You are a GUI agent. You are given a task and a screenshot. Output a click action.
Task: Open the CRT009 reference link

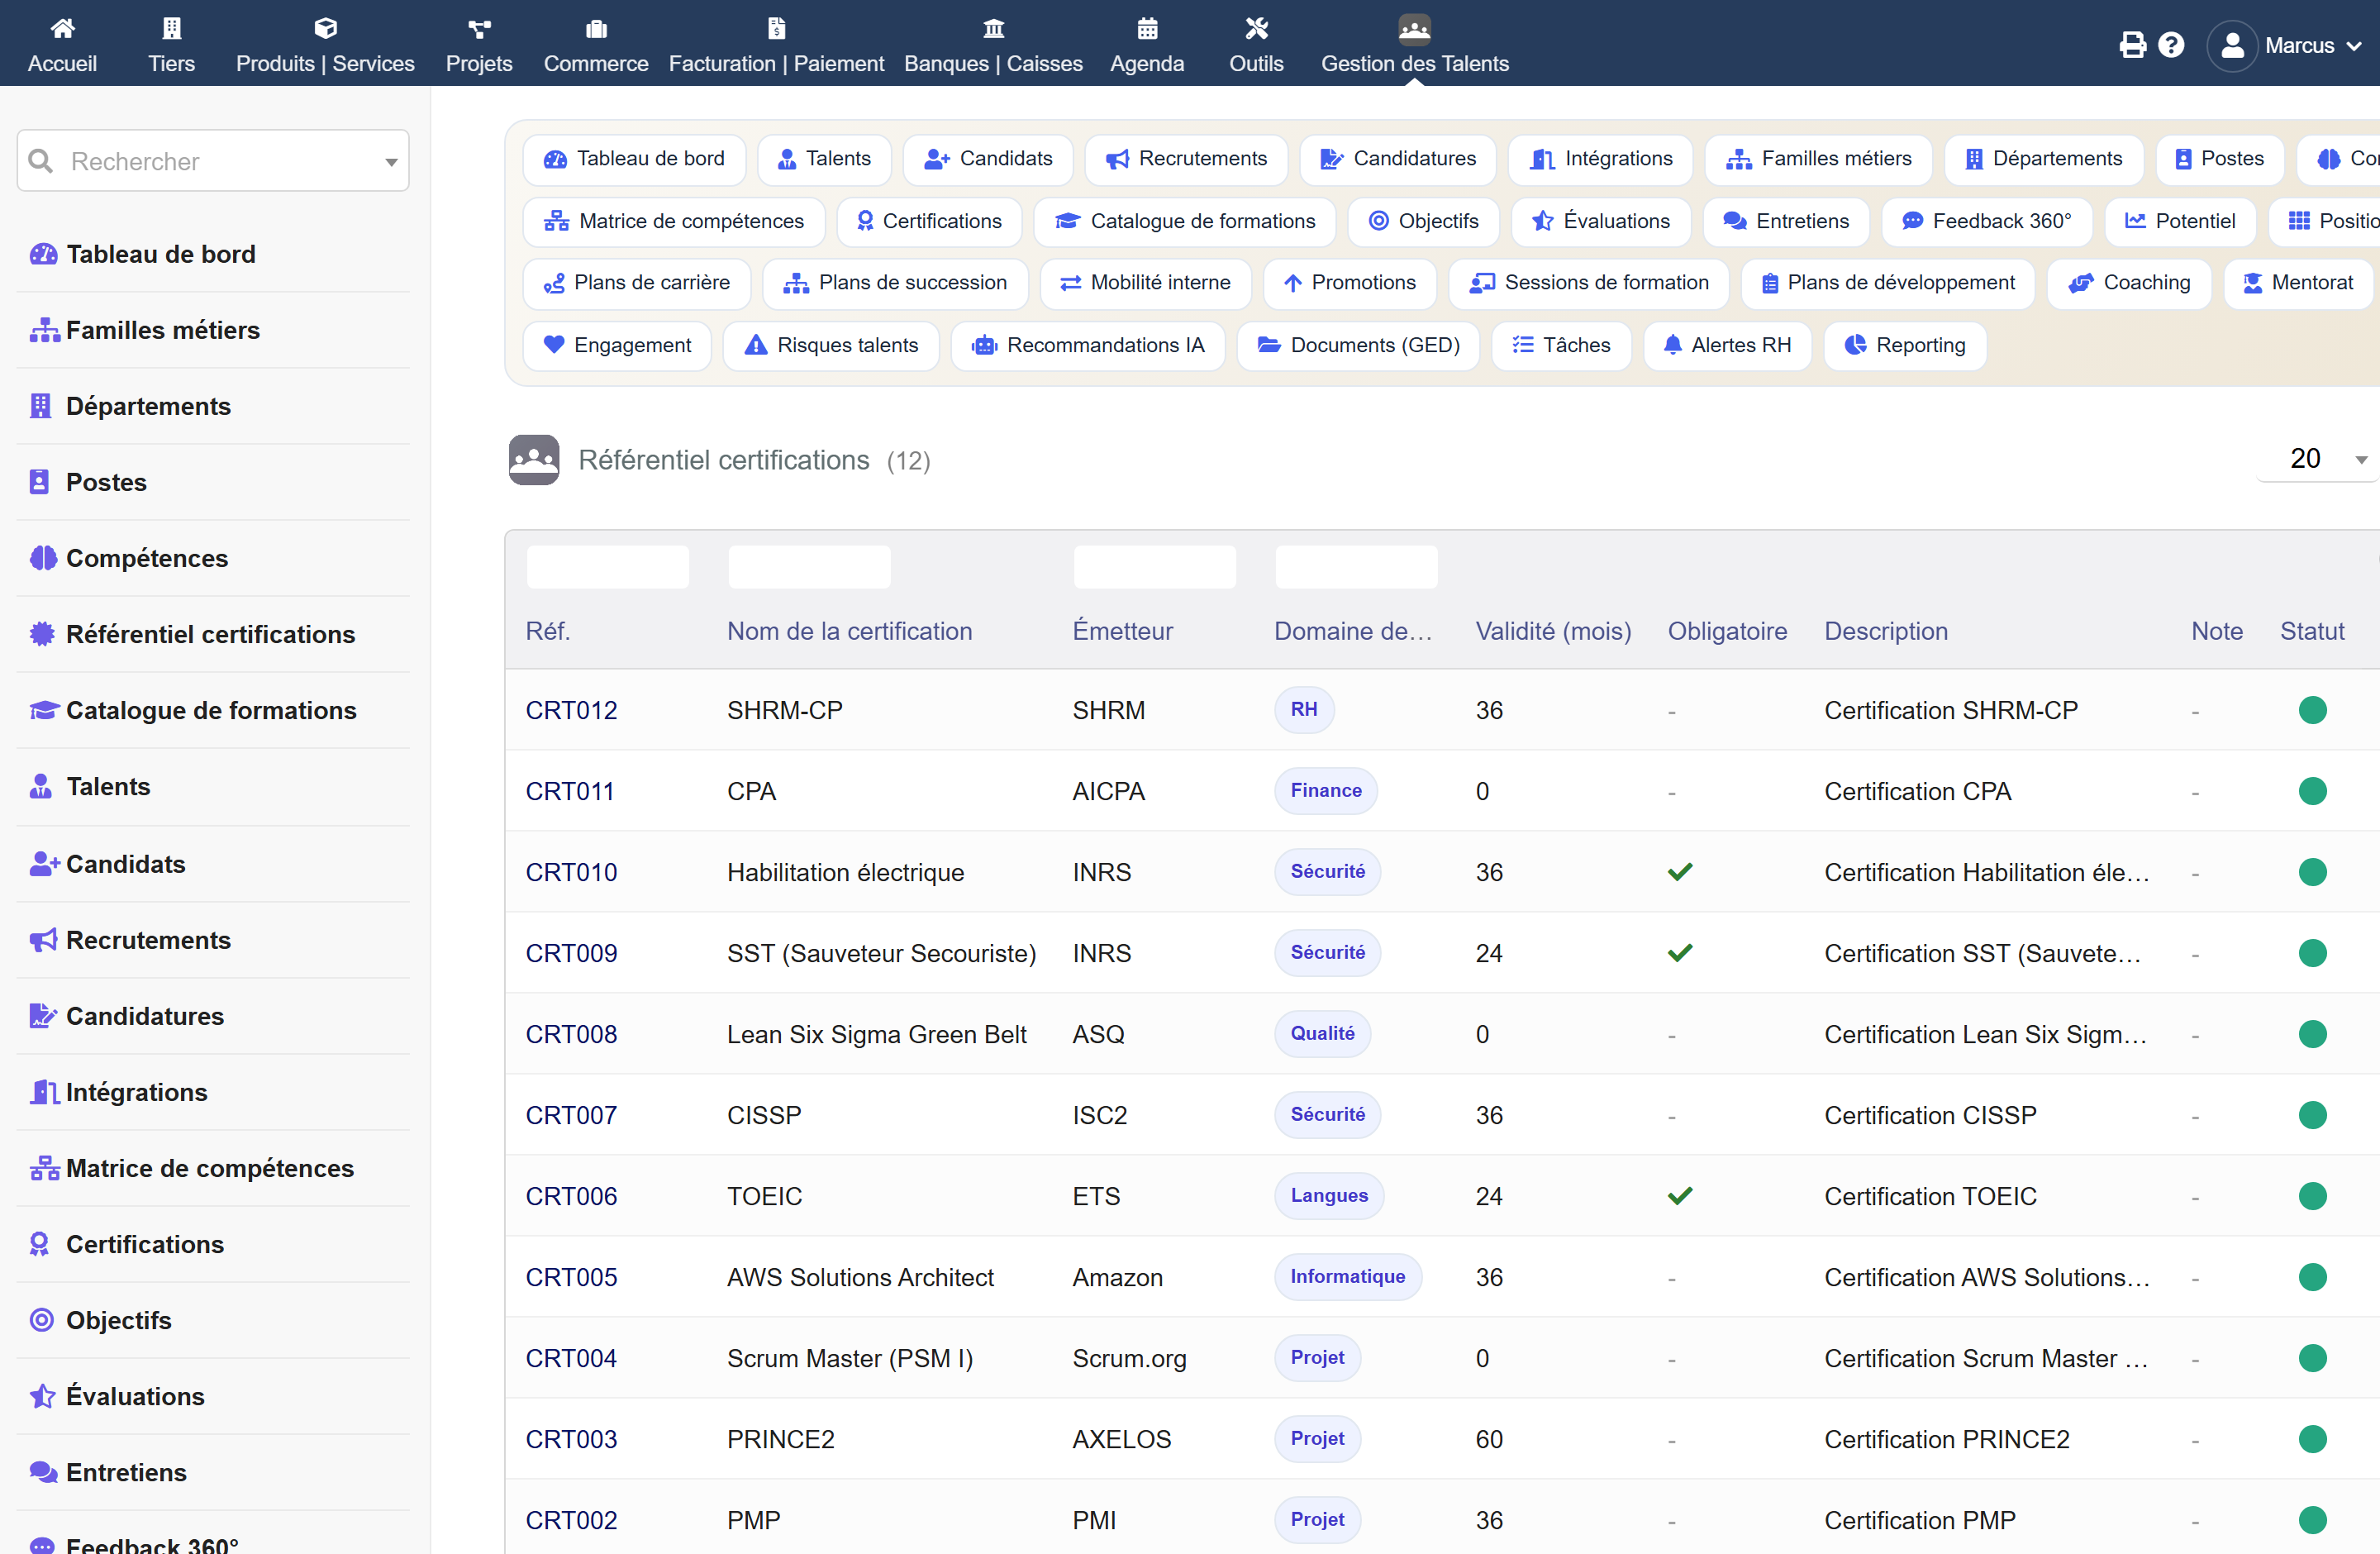coord(571,953)
